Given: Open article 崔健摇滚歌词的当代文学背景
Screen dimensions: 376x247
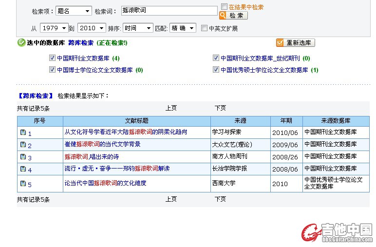Looking at the screenshot, I should tap(102, 144).
